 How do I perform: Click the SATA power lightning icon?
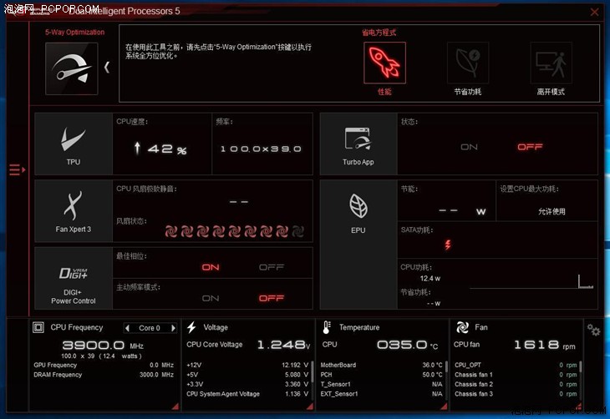pyautogui.click(x=448, y=245)
